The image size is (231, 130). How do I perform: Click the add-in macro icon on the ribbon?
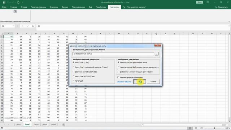point(15,11)
